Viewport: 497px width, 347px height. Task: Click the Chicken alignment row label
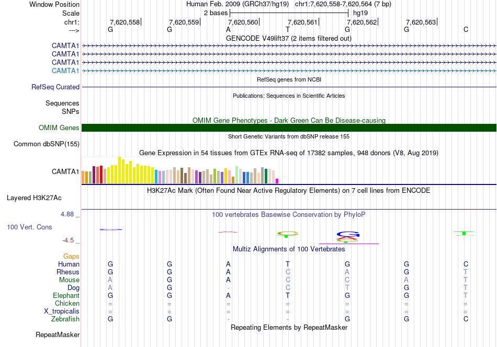67,303
